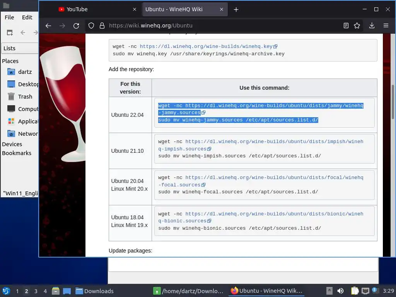Open the bionic winehq sources link
The image size is (396, 297).
coord(261,217)
